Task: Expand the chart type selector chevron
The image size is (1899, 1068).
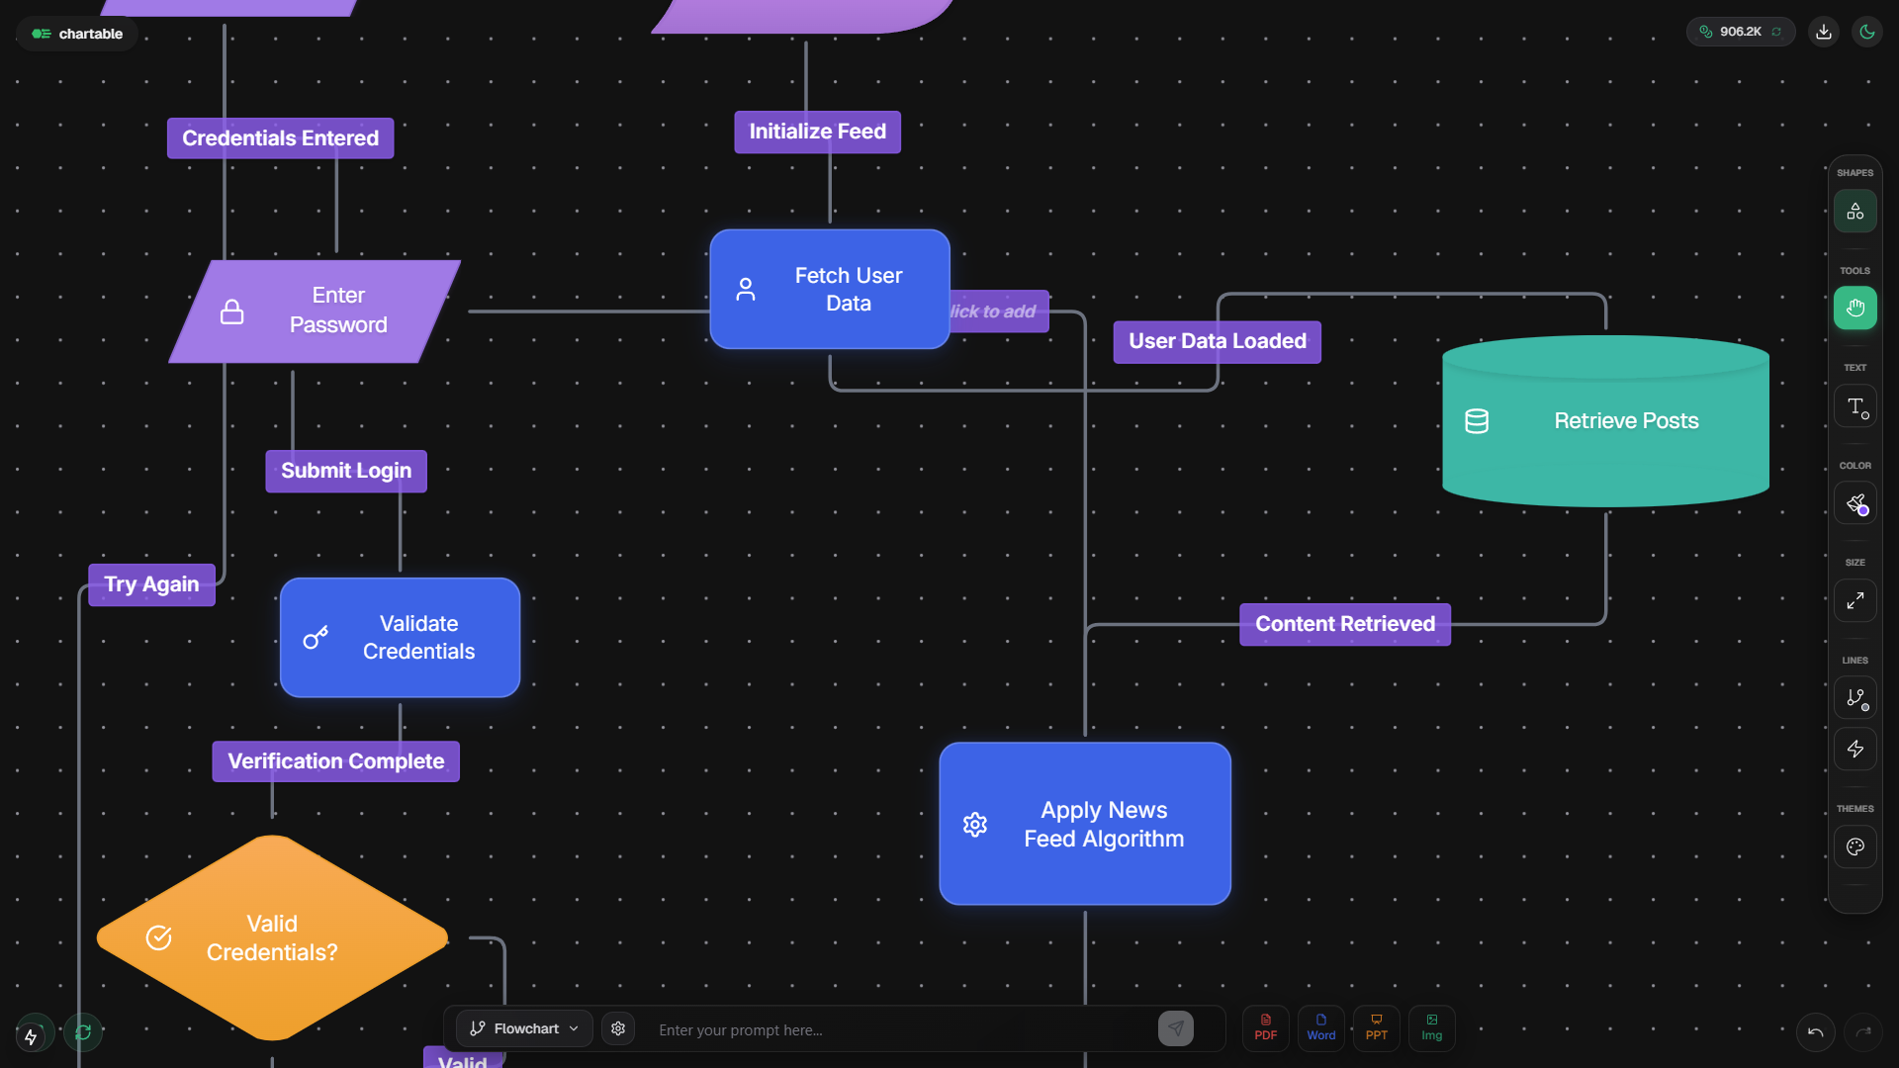Action: (x=572, y=1028)
